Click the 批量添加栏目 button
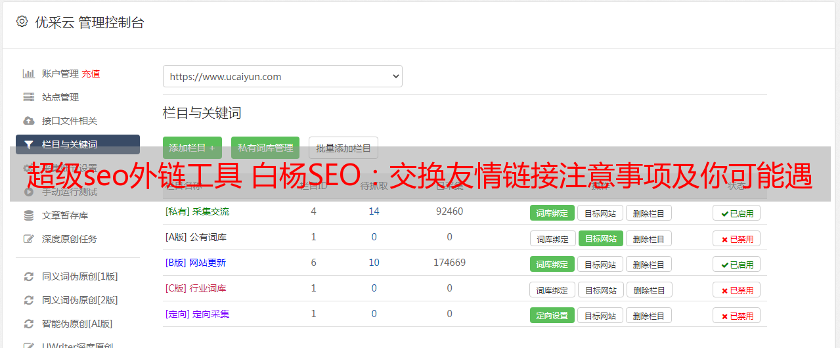This screenshot has width=840, height=348. coord(343,148)
